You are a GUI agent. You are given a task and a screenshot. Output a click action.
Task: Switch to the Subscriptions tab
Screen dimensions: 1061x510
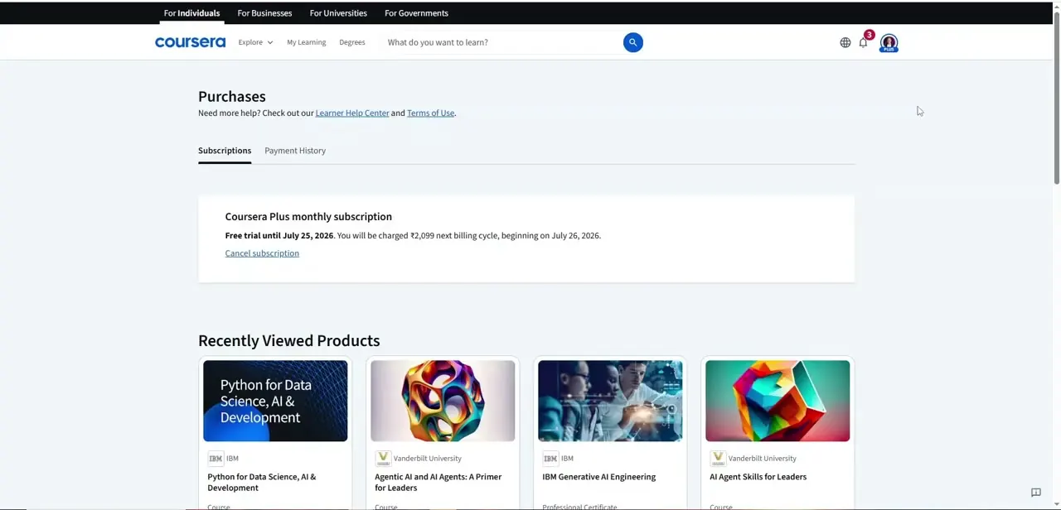pyautogui.click(x=225, y=151)
